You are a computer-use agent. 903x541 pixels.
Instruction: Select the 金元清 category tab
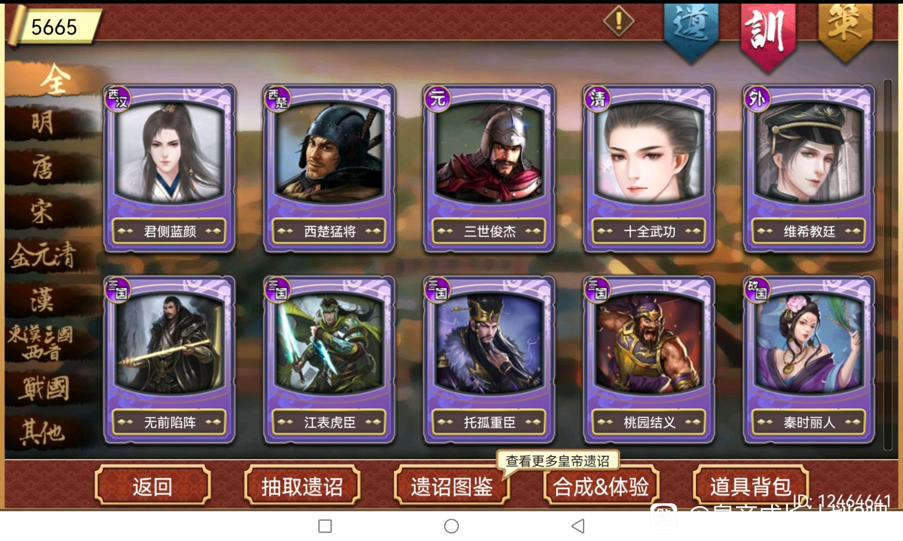43,255
